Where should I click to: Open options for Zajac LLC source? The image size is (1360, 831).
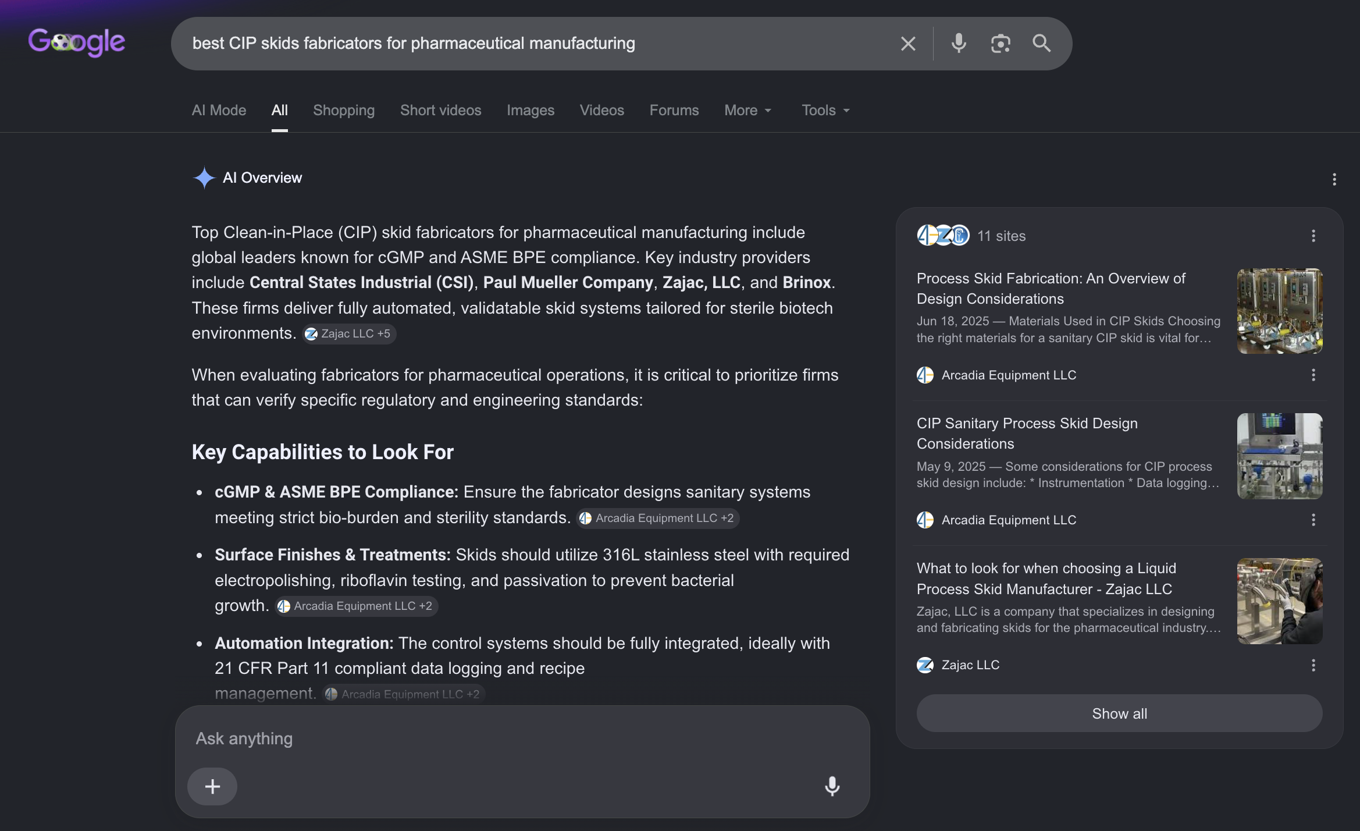tap(1313, 665)
